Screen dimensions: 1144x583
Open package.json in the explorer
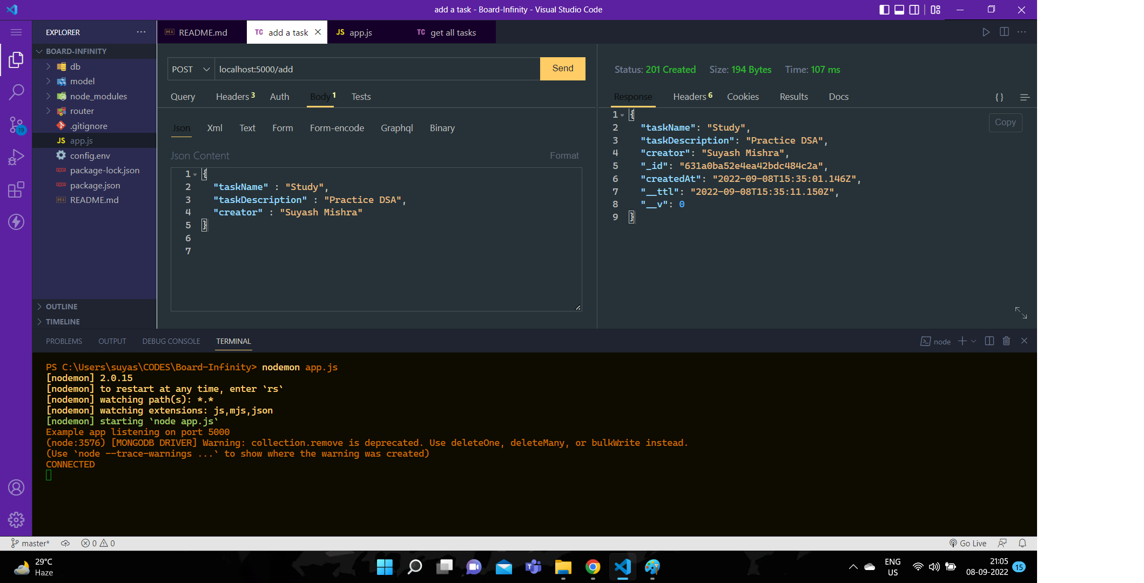(95, 185)
